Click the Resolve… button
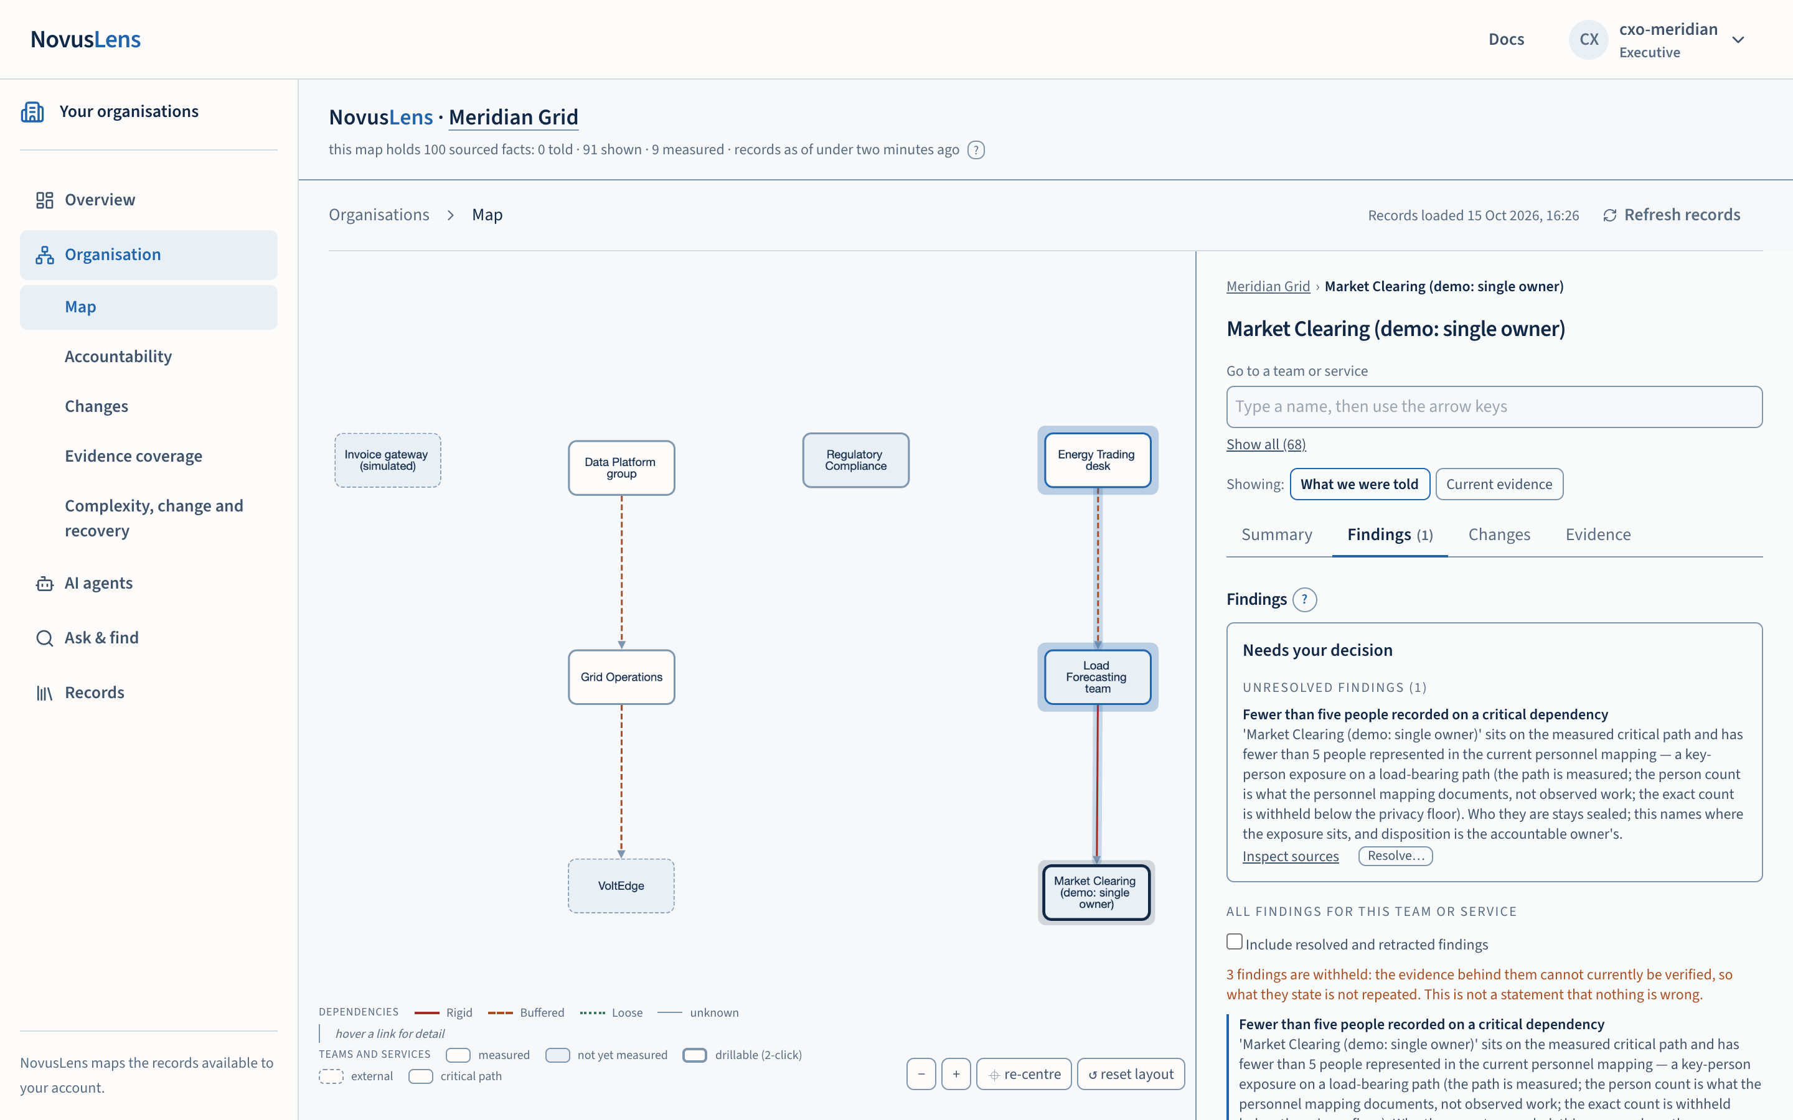This screenshot has width=1793, height=1120. pyautogui.click(x=1396, y=856)
